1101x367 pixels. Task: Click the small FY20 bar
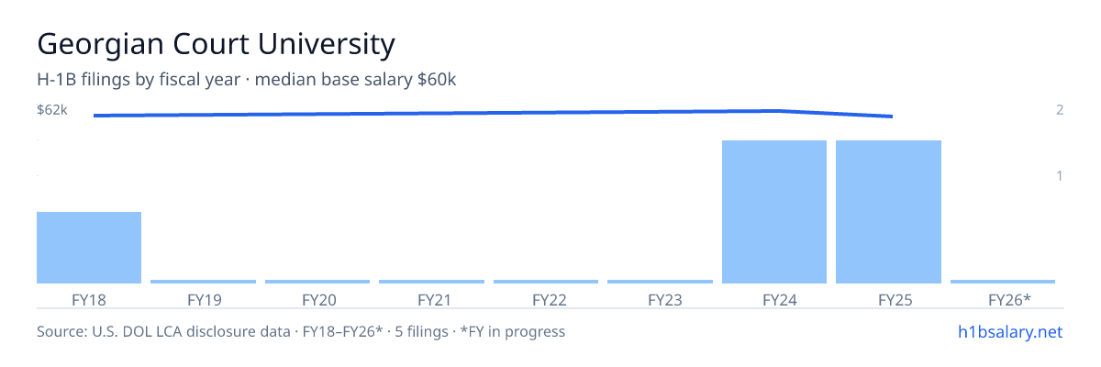point(317,282)
